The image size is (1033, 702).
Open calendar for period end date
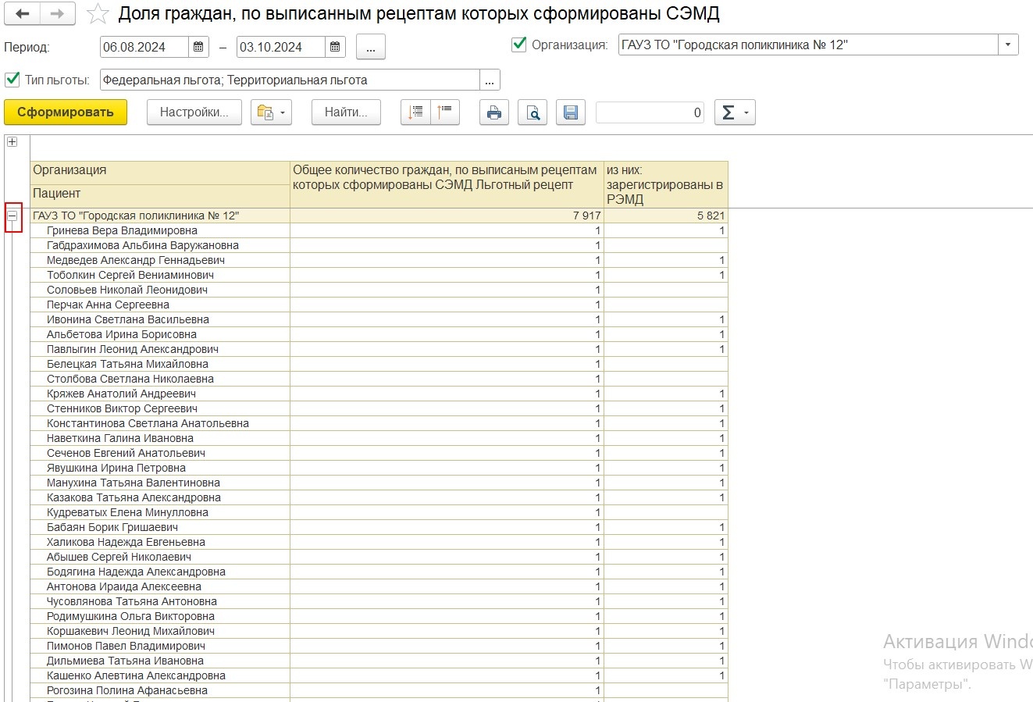[x=335, y=47]
